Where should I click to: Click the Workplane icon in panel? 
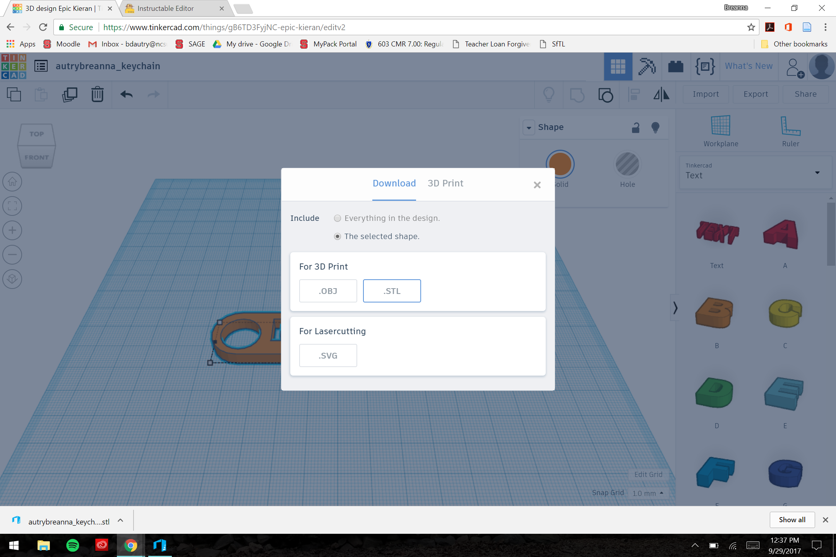coord(720,129)
